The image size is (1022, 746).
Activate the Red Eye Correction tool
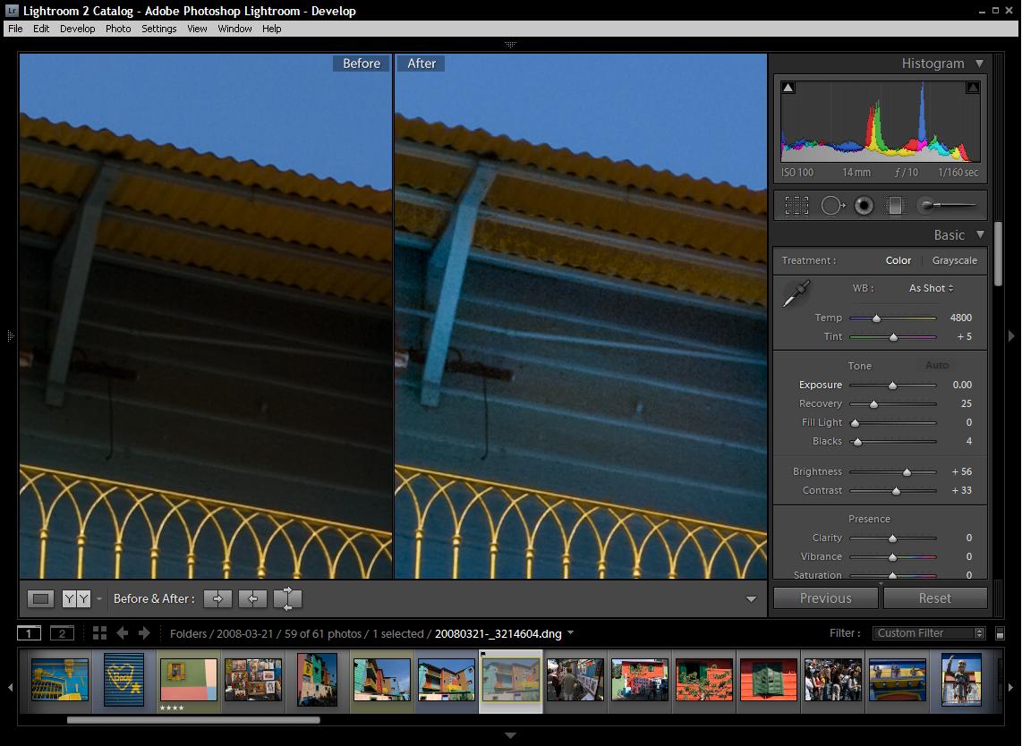point(864,206)
